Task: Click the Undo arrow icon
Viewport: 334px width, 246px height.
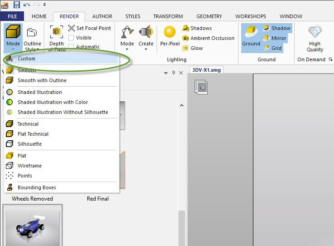Action: [x=26, y=5]
